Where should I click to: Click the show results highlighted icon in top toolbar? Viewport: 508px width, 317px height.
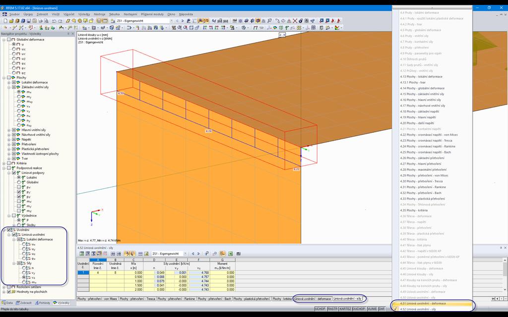pyautogui.click(x=200, y=21)
